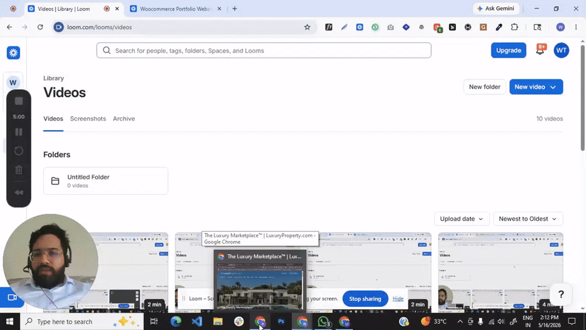Create a New folder

(485, 87)
